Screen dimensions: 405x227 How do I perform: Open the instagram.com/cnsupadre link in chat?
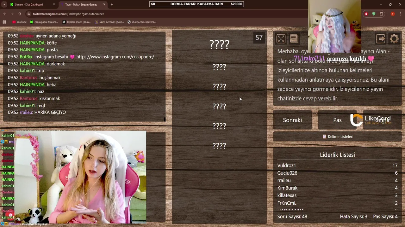coord(115,57)
